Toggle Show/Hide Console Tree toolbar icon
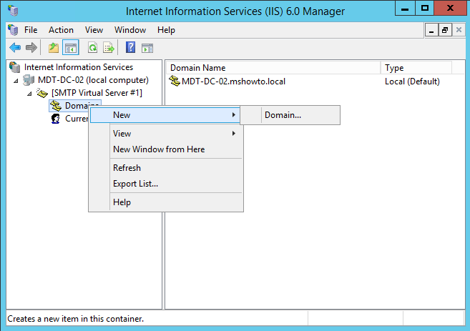The width and height of the screenshot is (470, 331). pos(71,48)
